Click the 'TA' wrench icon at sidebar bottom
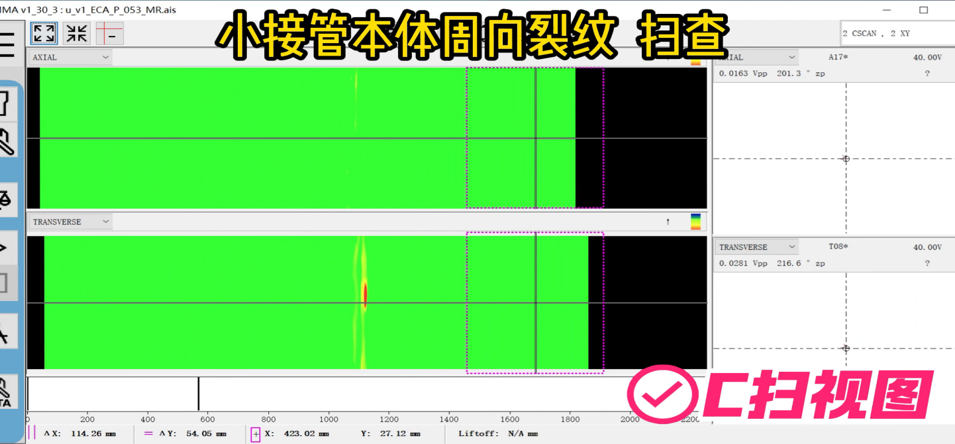This screenshot has width=955, height=444. [x=6, y=393]
